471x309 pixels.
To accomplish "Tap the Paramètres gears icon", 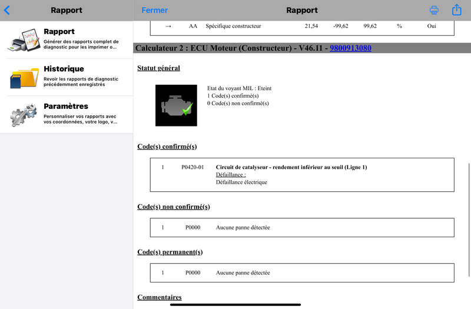I will click(x=24, y=114).
